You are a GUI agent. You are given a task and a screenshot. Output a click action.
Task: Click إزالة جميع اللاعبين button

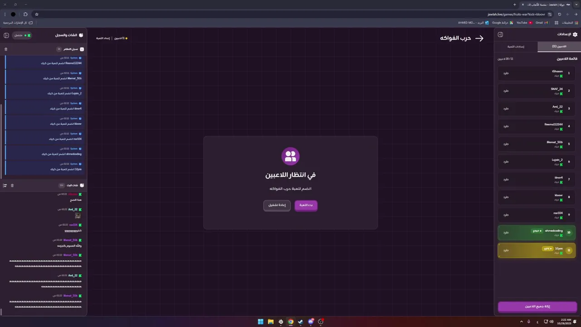pyautogui.click(x=537, y=307)
